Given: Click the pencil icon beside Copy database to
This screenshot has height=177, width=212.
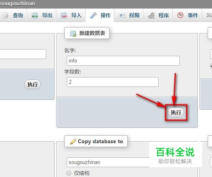Looking at the screenshot, I should pyautogui.click(x=73, y=142).
